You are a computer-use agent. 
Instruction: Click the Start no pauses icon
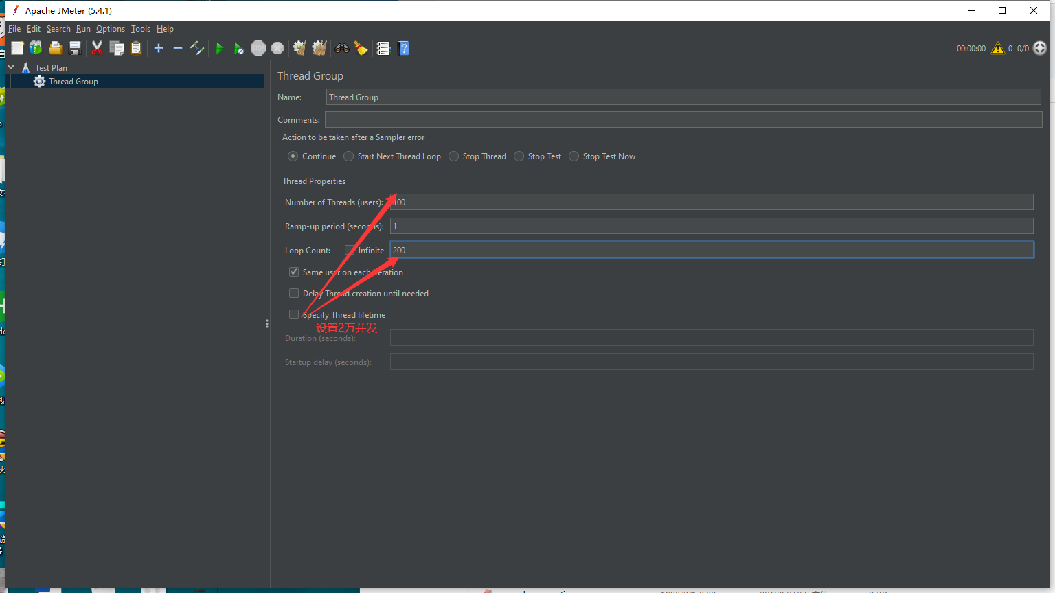tap(238, 48)
